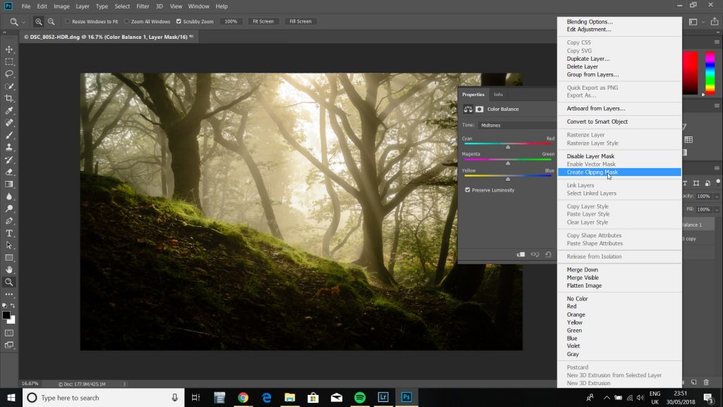Reset the Color Balance adjustment to defaults

[x=548, y=253]
